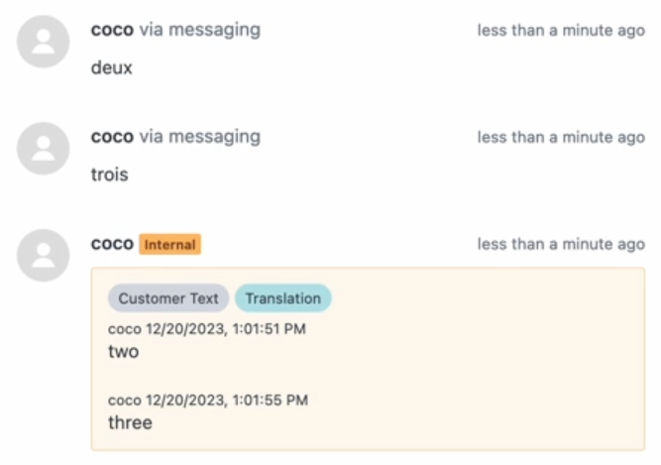Open coco's name on the deux message
This screenshot has width=661, height=465.
tap(112, 30)
